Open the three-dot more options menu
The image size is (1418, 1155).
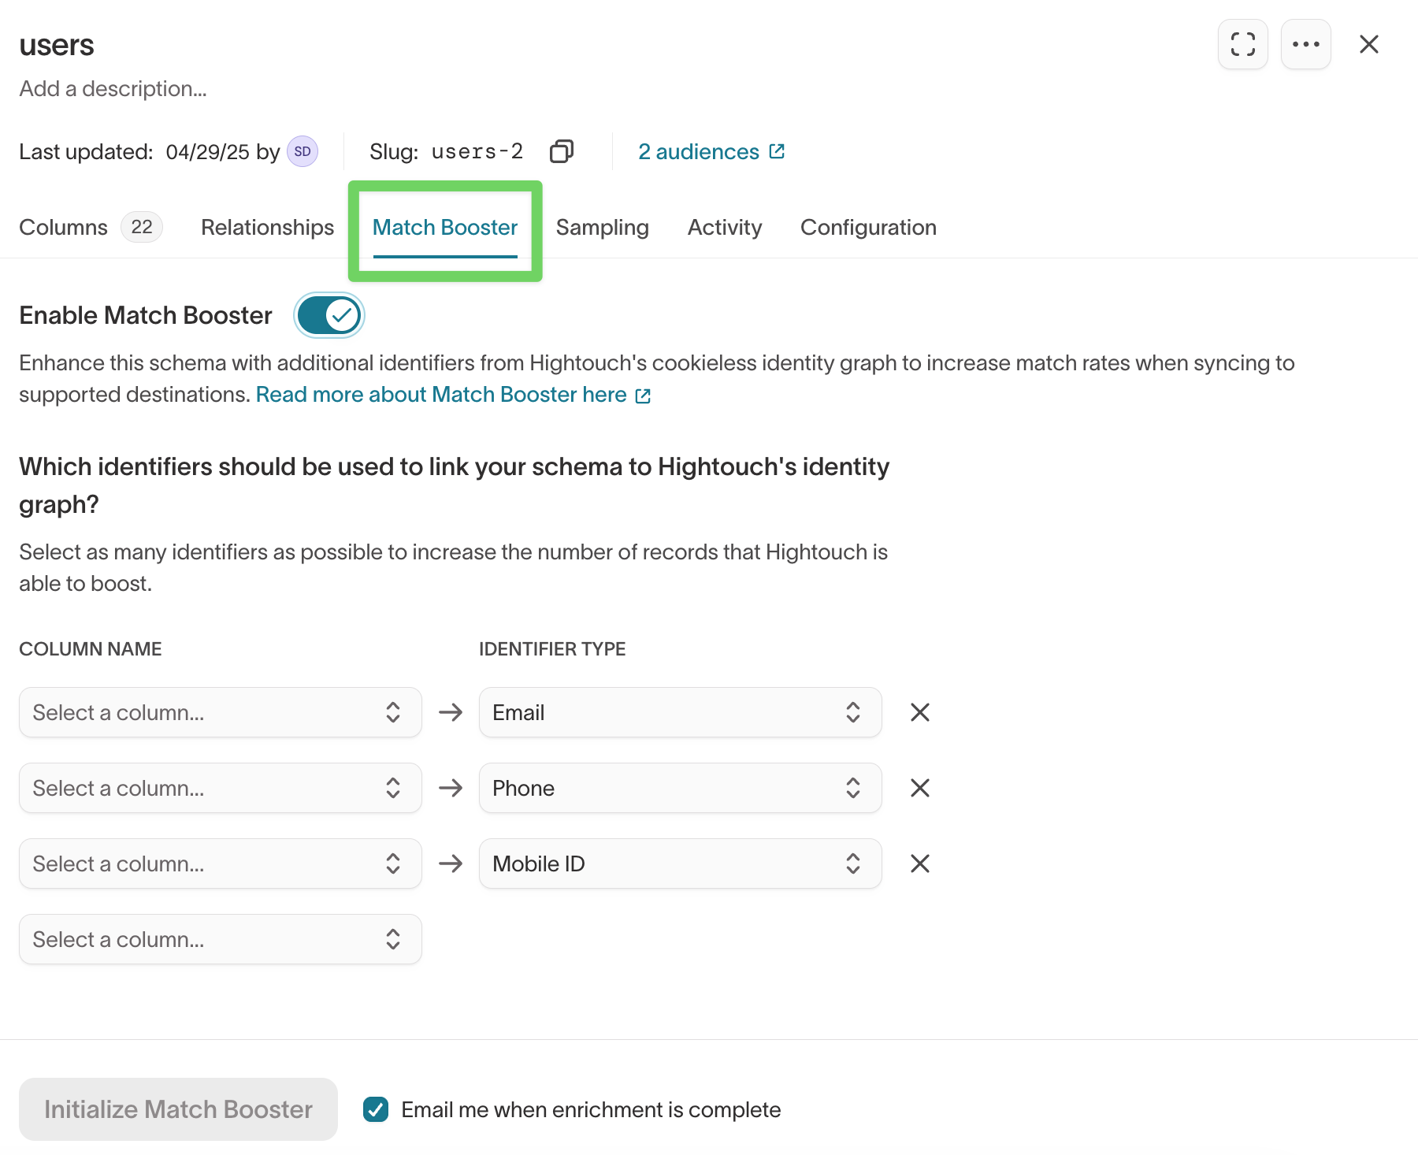pyautogui.click(x=1305, y=44)
